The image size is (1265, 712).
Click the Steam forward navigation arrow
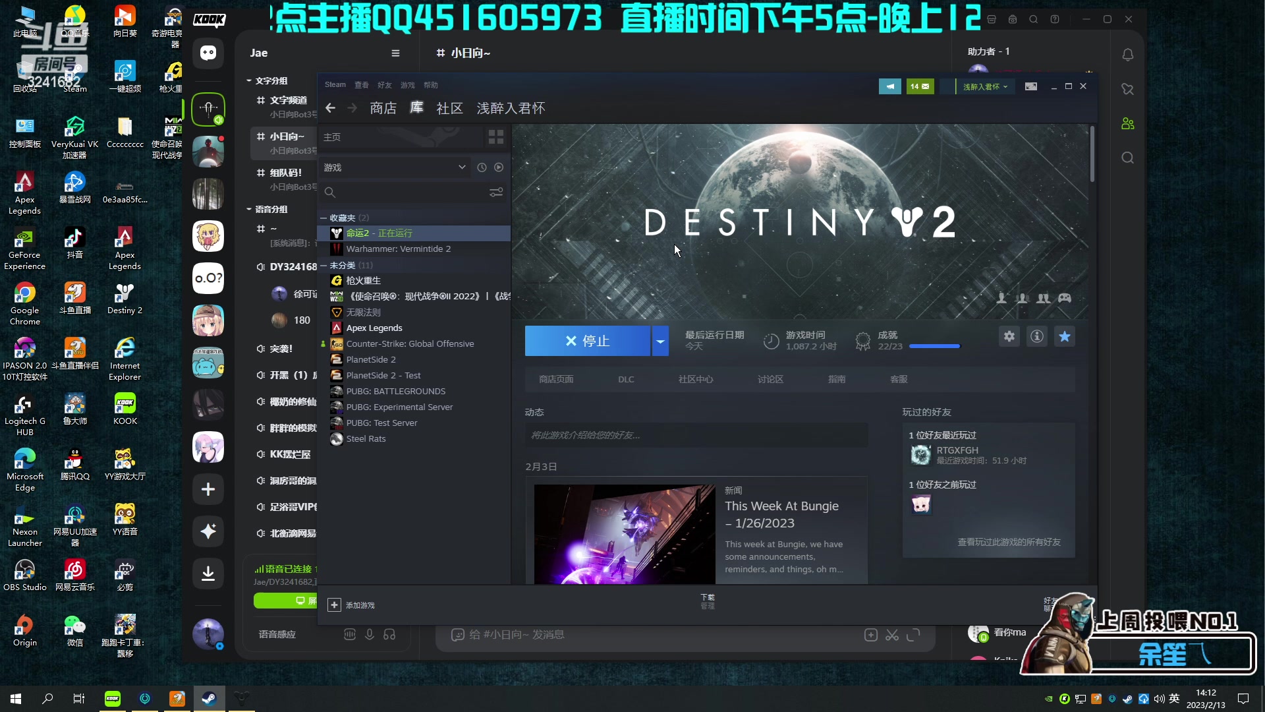click(x=352, y=108)
